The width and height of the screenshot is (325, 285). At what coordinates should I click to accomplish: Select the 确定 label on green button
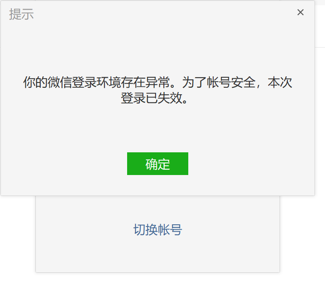point(158,164)
